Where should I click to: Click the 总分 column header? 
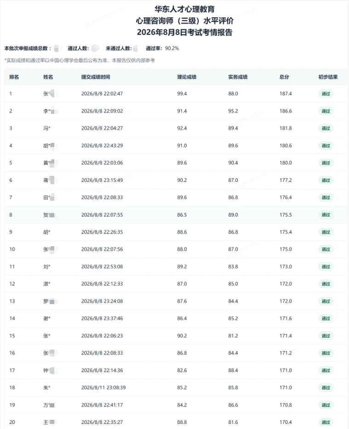[x=284, y=77]
